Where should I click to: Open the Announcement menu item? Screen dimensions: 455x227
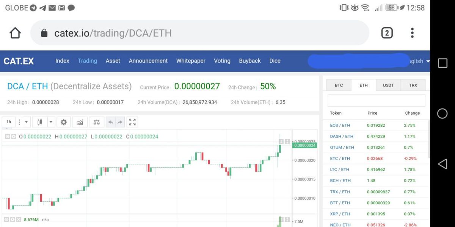tap(148, 61)
